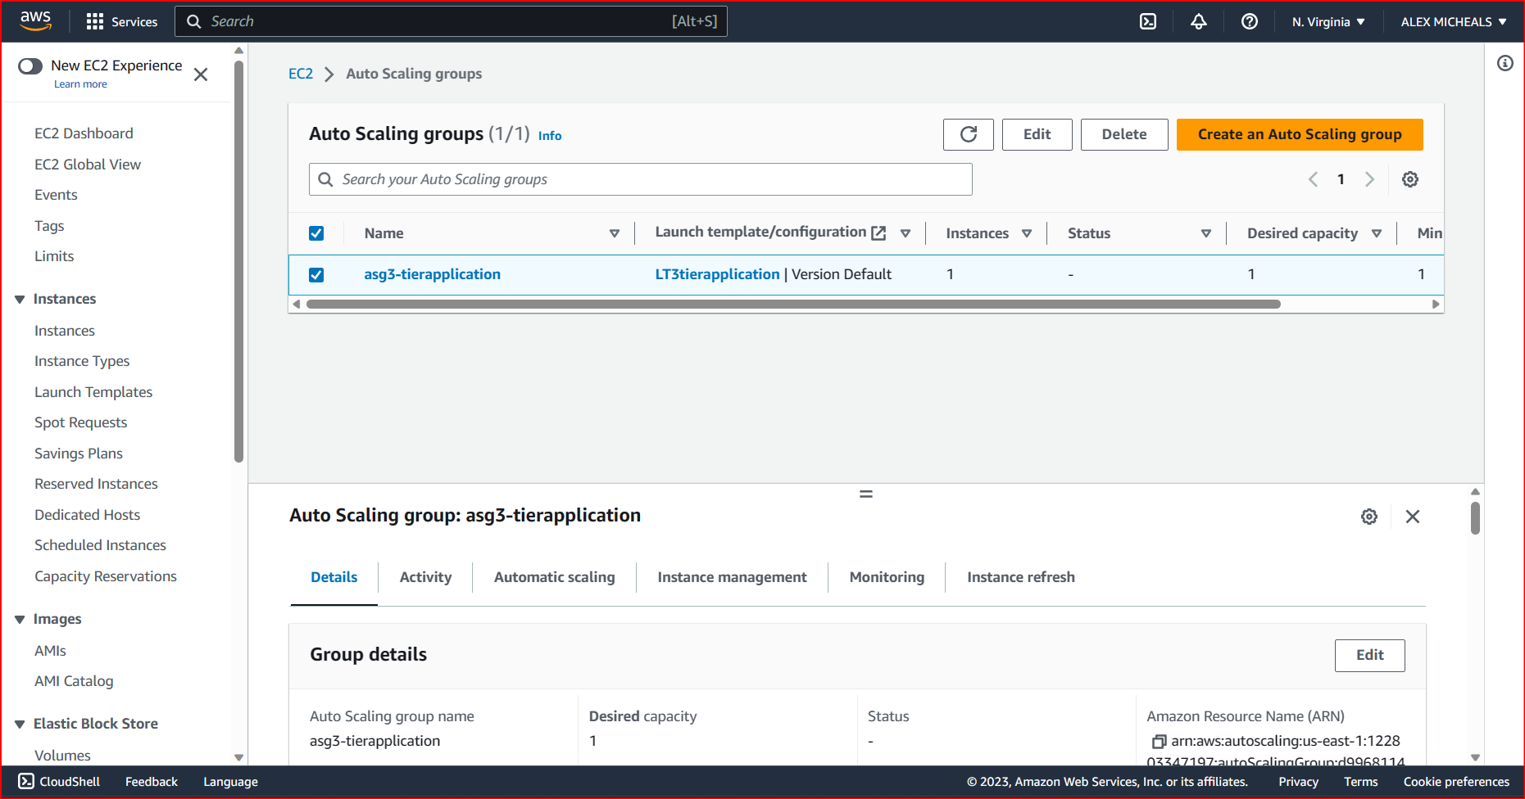This screenshot has height=799, width=1525.
Task: Refresh the Auto Scaling groups list
Action: [x=968, y=133]
